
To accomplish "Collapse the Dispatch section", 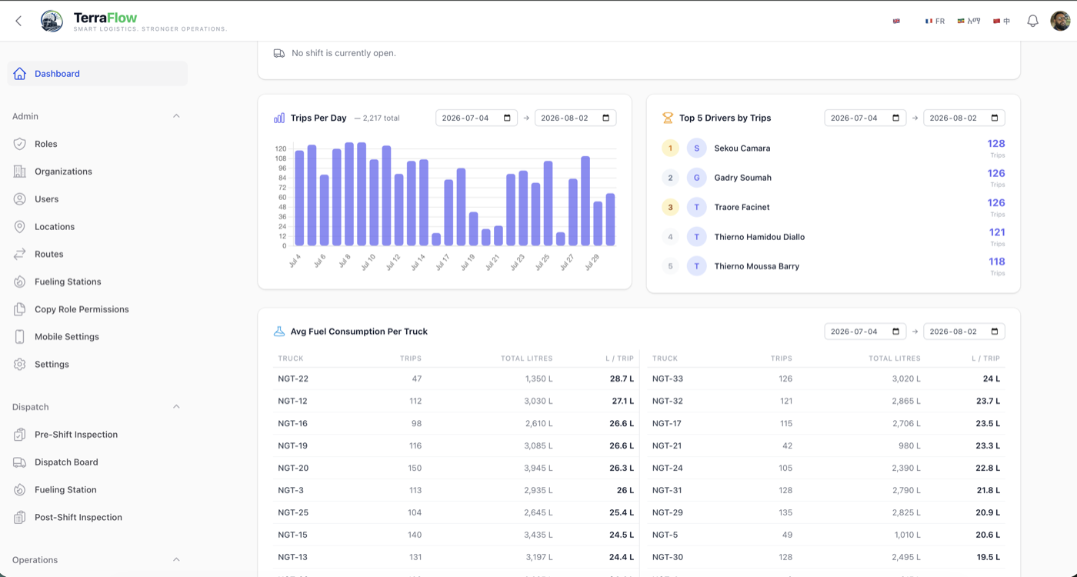I will (176, 407).
